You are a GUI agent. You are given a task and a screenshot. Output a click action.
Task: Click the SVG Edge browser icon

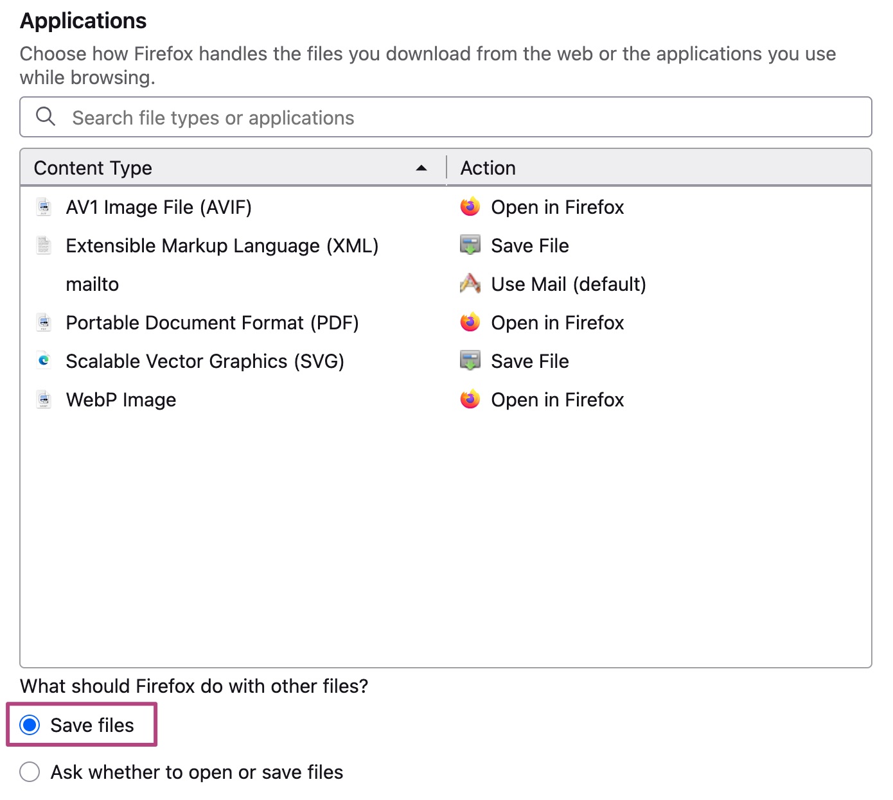coord(44,361)
